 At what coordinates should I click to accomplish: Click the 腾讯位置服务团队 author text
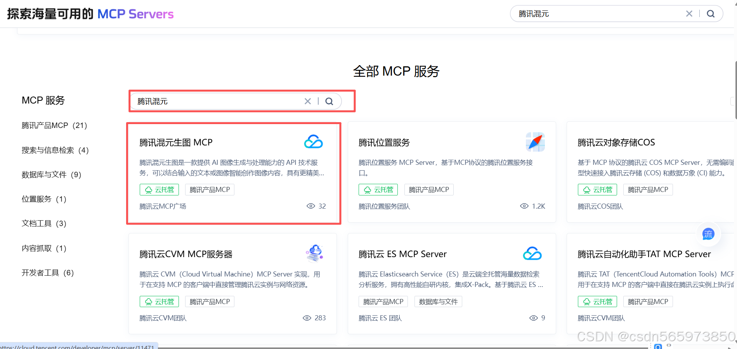[384, 206]
